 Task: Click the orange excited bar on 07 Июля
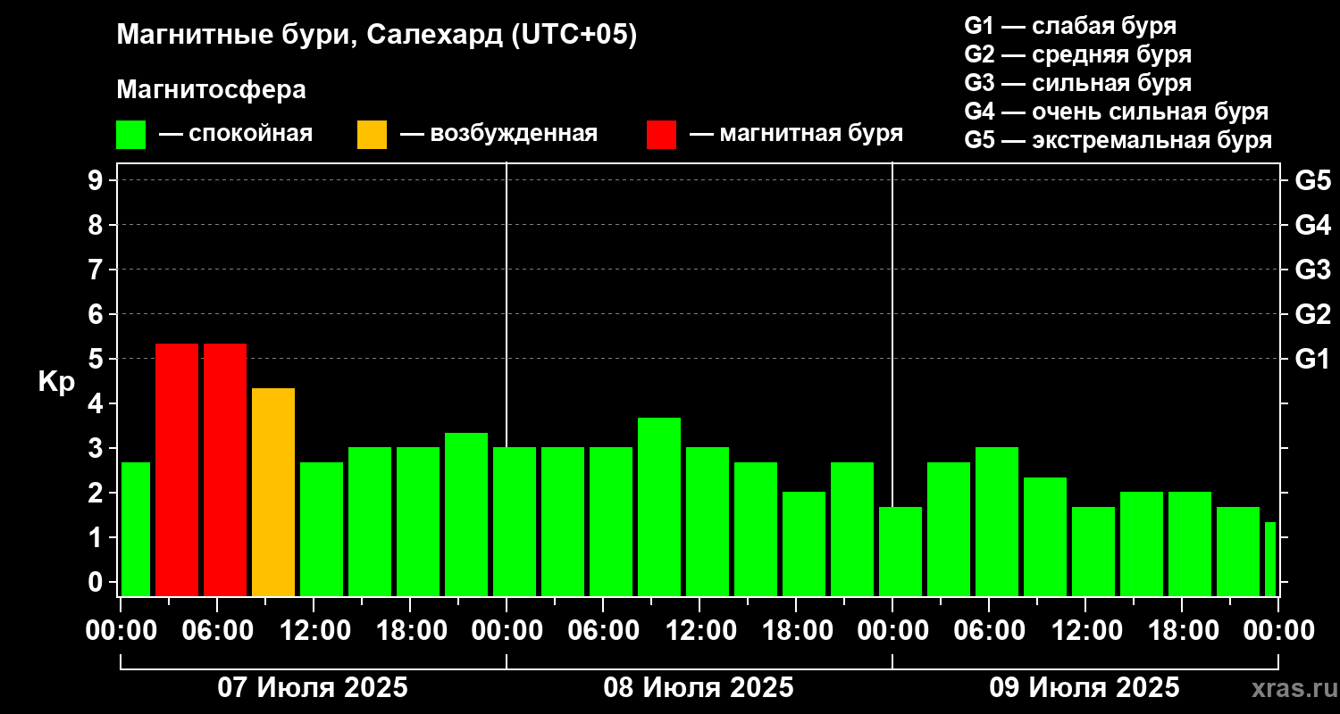pyautogui.click(x=273, y=492)
